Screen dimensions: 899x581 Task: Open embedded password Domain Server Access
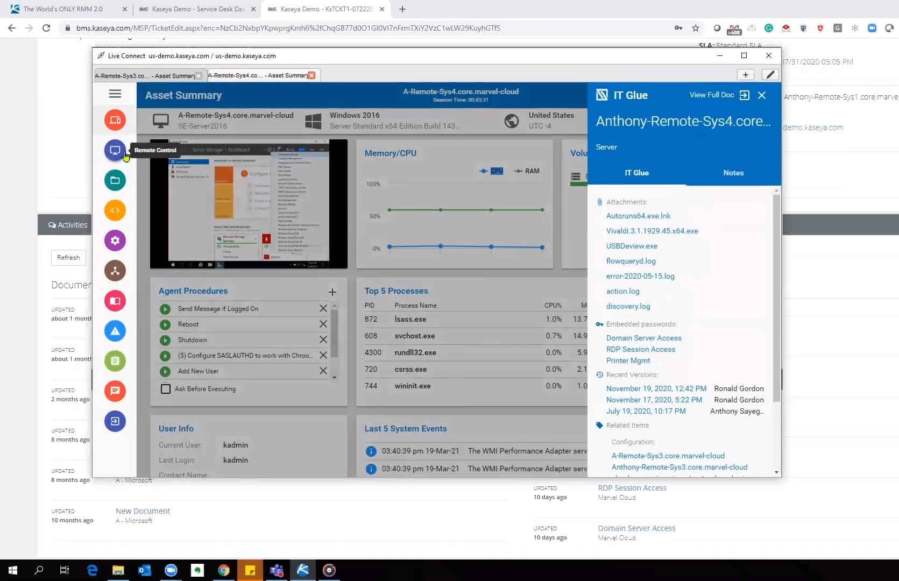point(643,338)
